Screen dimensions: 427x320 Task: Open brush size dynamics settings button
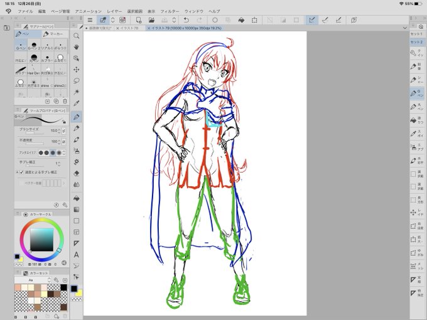point(63,131)
